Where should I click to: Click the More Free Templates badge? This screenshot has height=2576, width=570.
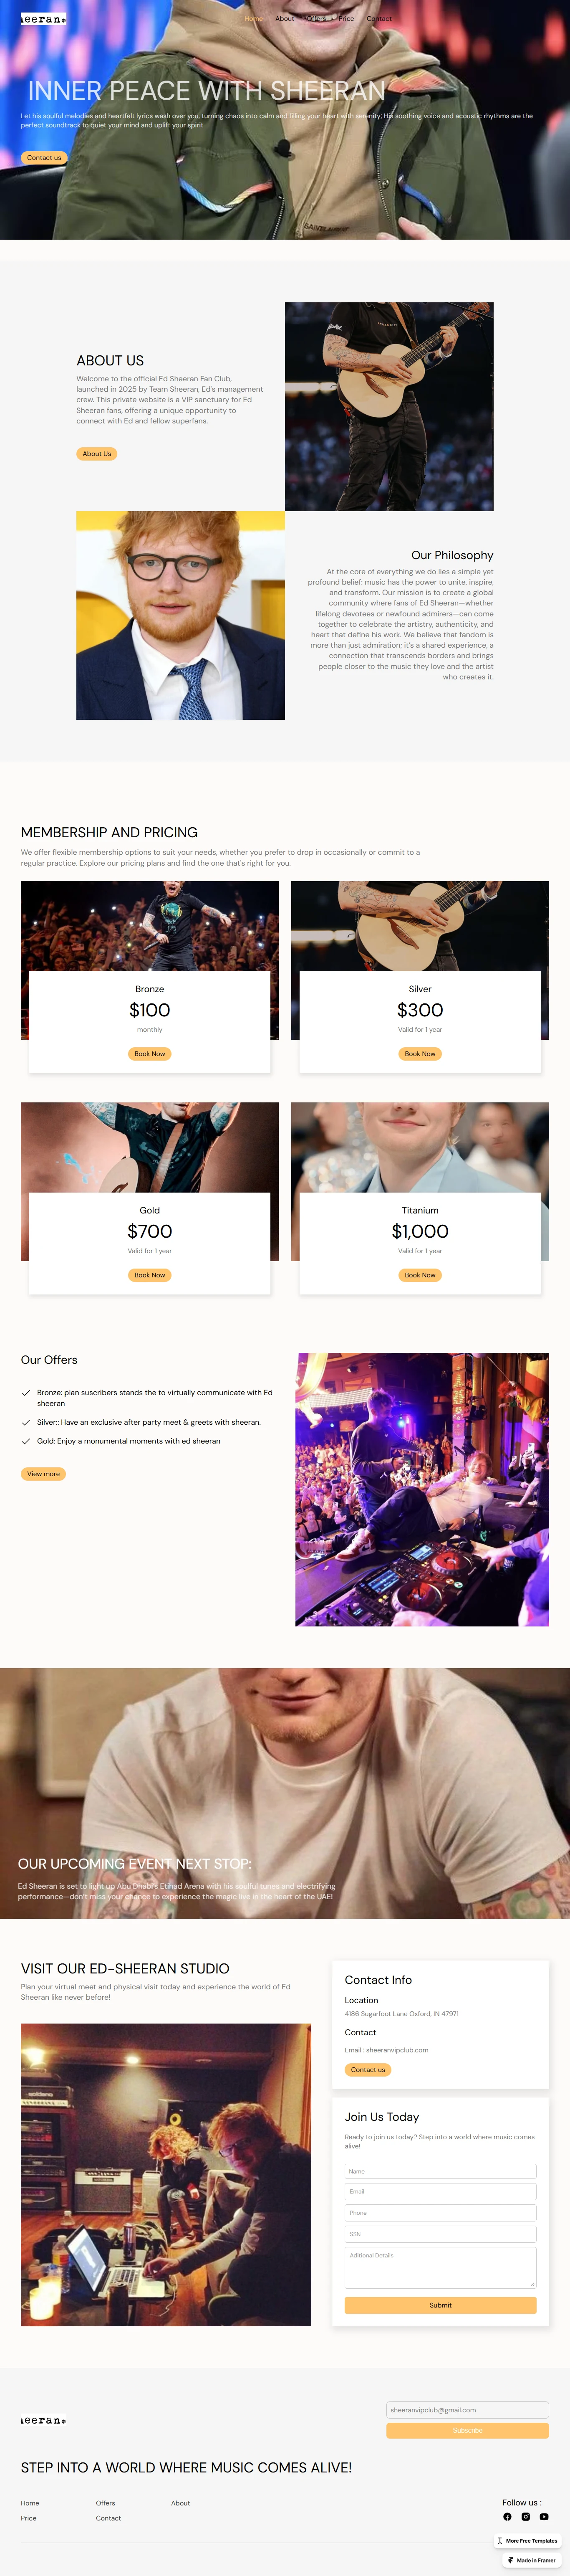[527, 2540]
